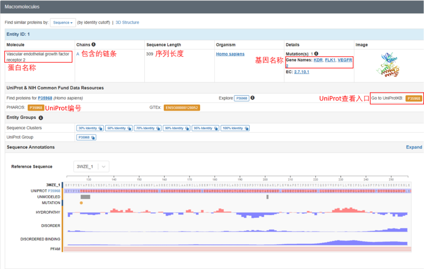Select the 90% Identity sequence cluster
424x269 pixels.
pyautogui.click(x=177, y=128)
